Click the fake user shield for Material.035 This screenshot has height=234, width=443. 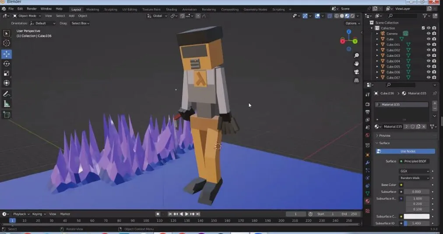413,127
